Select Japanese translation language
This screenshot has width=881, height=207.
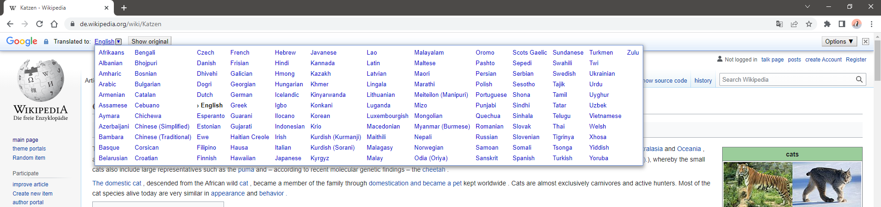[288, 158]
